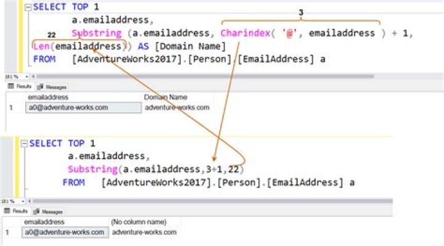Select the adventure-works.com cell under (No column name)
444x246 pixels.
[144, 232]
